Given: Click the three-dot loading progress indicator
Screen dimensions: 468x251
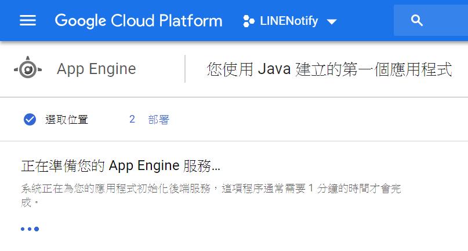Looking at the screenshot, I should [30, 229].
